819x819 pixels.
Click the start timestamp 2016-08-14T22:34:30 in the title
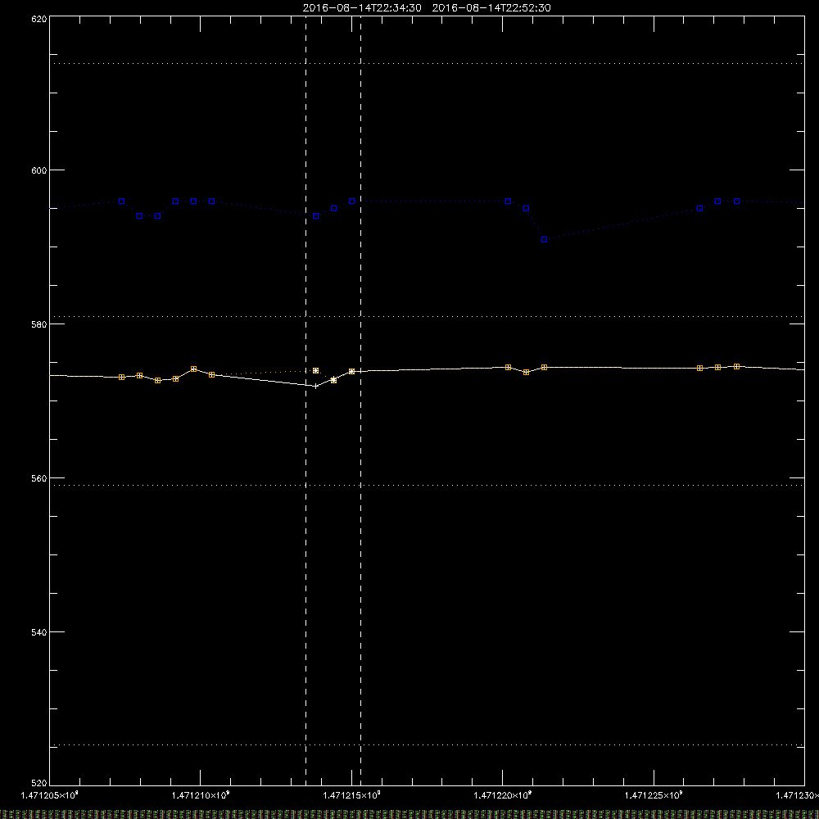coord(362,8)
